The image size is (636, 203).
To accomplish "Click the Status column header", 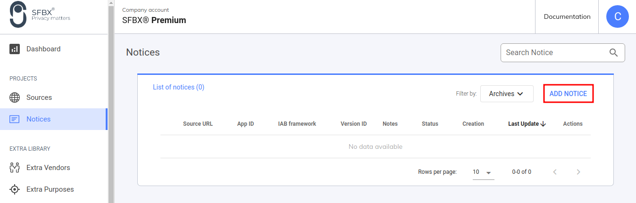I will tap(430, 124).
